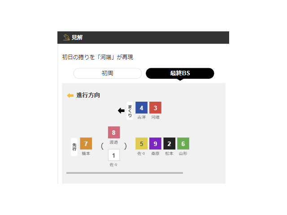
Task: Click the yellow 進行方向 arrow
Action: (x=70, y=95)
